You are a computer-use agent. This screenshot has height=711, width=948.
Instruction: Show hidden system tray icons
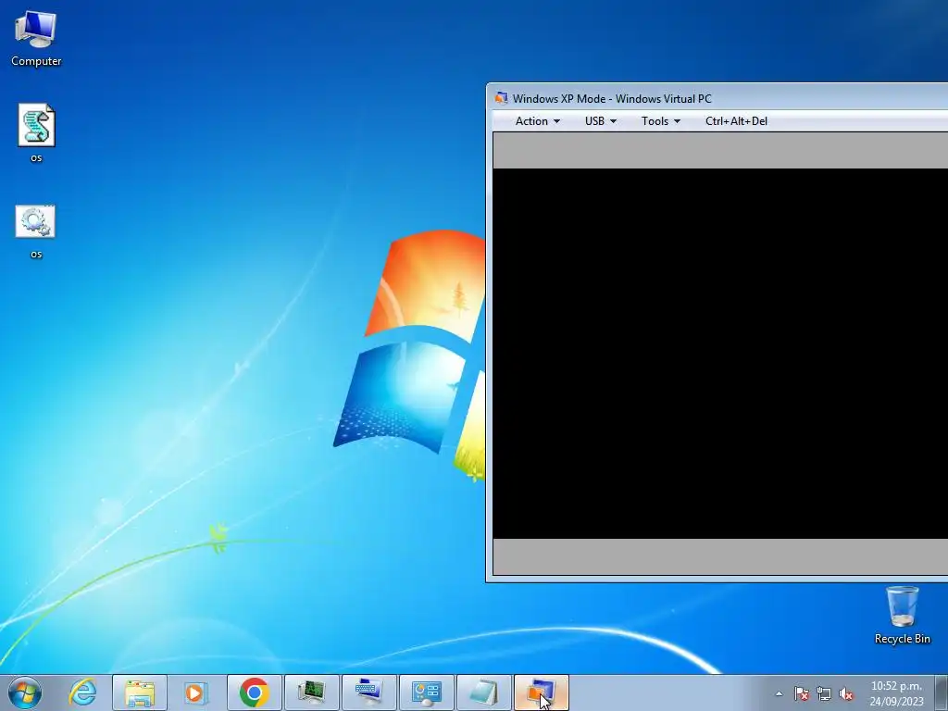tap(779, 694)
